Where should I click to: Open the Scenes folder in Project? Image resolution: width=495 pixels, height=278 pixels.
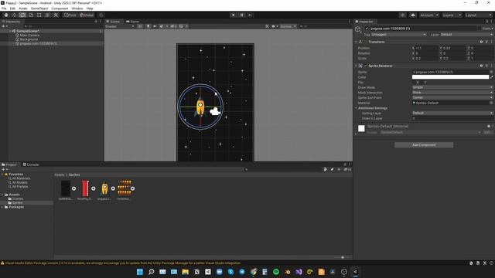pyautogui.click(x=15, y=198)
